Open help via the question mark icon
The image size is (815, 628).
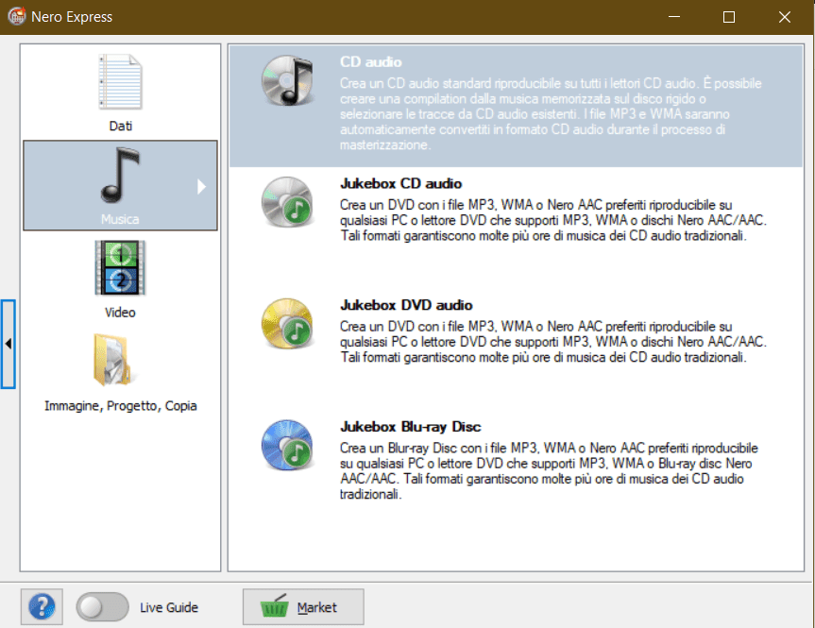tap(42, 606)
